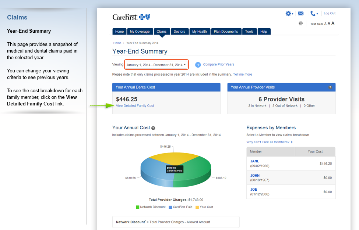Click the 6 Provider Visits heading
The image size is (359, 230).
pos(281,99)
